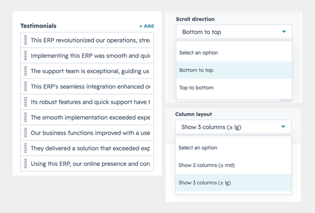Click drag handle of 'Our business functions' row
This screenshot has width=315, height=213.
coord(26,132)
